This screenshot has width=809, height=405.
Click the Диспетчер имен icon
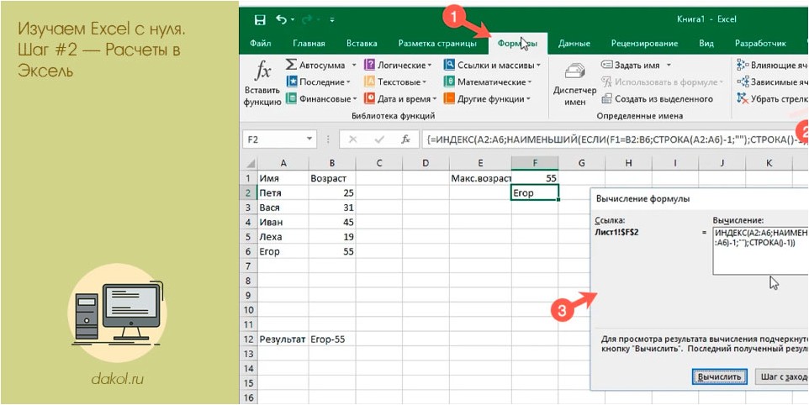(574, 71)
